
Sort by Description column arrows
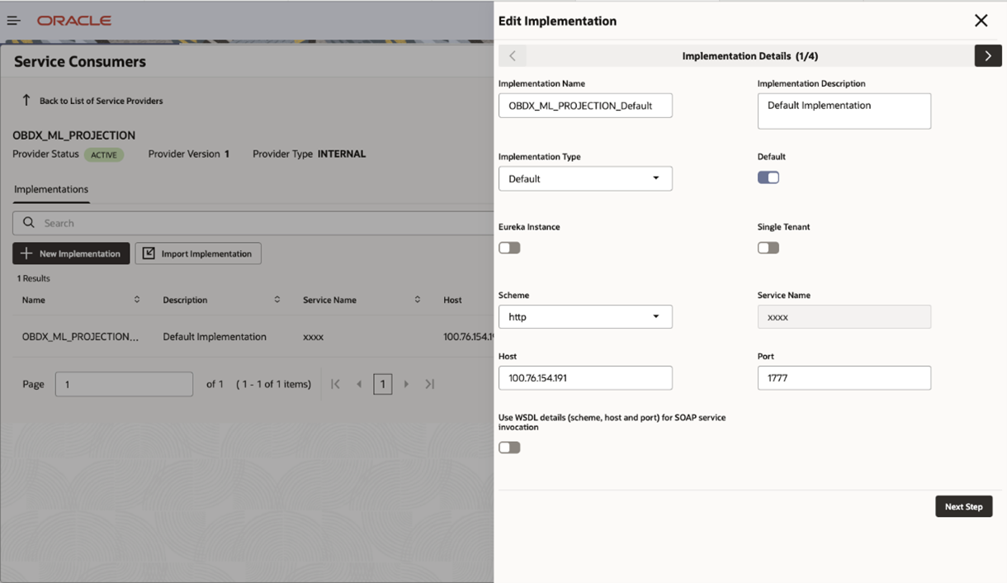point(277,300)
